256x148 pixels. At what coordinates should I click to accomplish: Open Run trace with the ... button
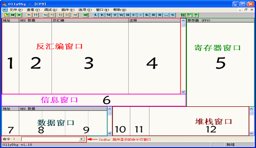(x=166, y=15)
